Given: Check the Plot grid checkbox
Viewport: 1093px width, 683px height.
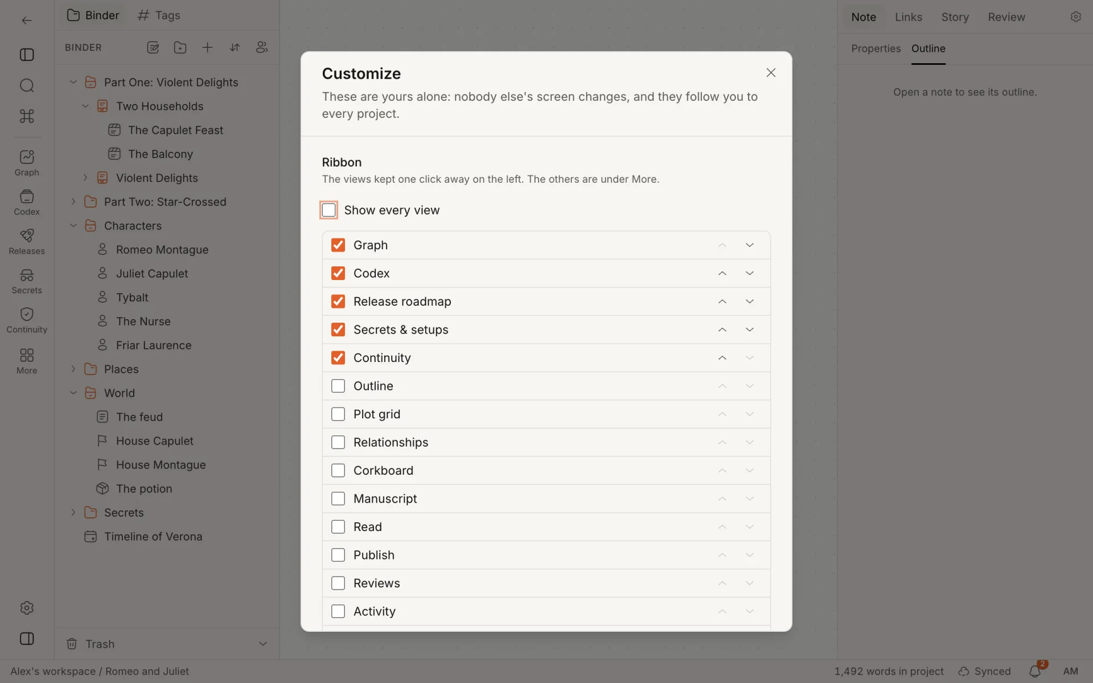Looking at the screenshot, I should pos(338,414).
